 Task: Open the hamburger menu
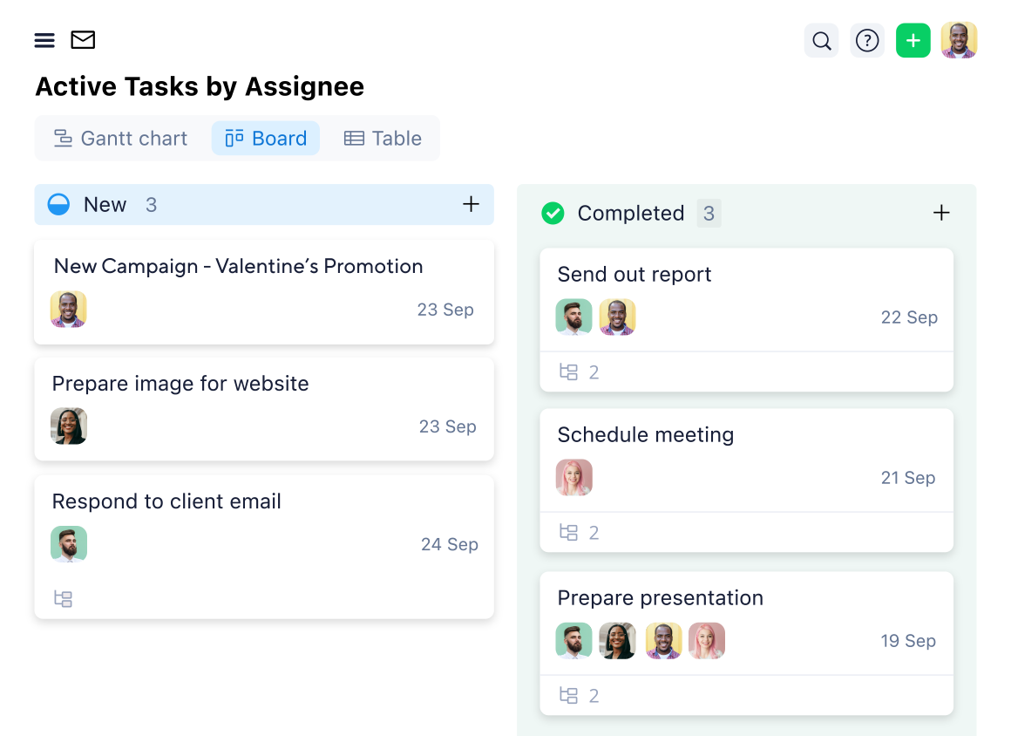coord(44,40)
